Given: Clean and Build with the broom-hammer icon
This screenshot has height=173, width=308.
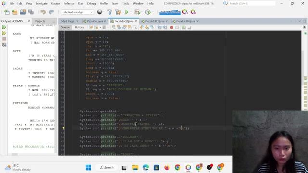Looking at the screenshot, I should (118, 12).
